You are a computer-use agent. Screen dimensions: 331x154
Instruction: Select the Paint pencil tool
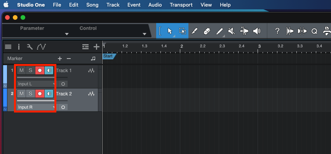(220, 31)
